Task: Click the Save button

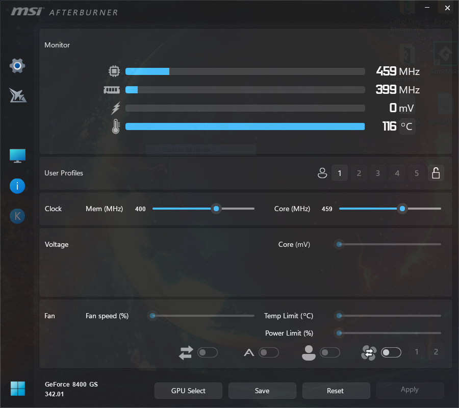Action: pos(262,391)
